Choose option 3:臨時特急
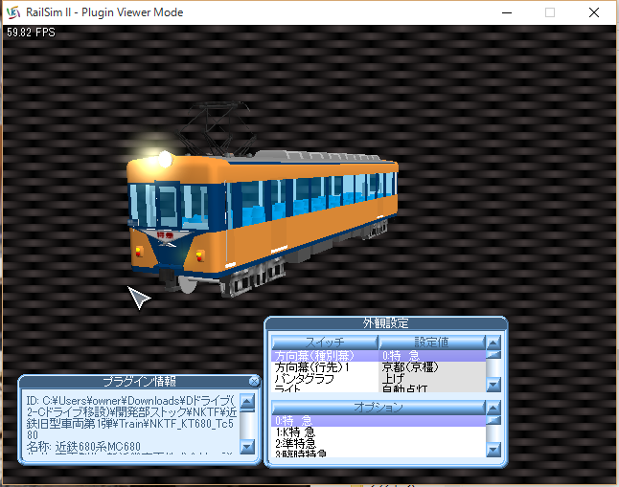This screenshot has width=619, height=487. coord(378,454)
